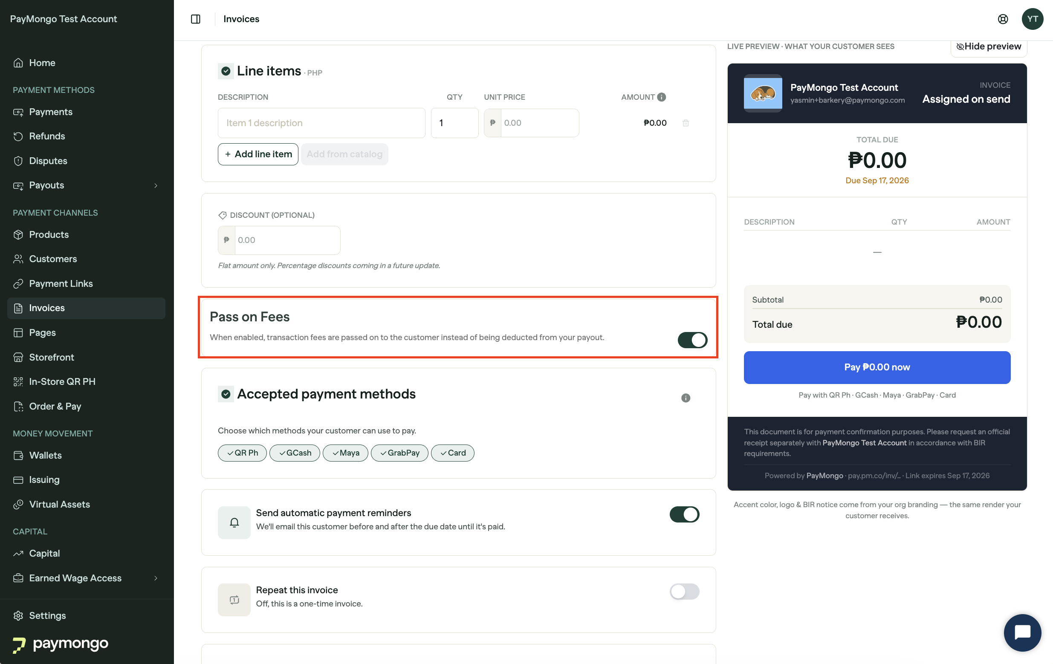Click the Wallets icon

18,456
